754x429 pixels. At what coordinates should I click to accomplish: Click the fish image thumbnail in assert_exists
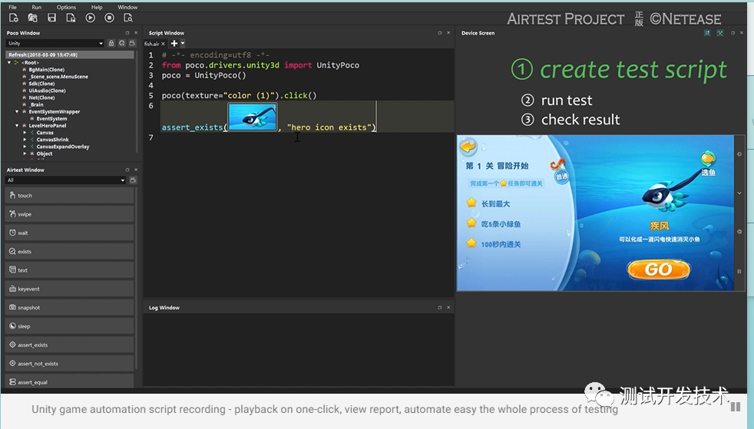click(253, 117)
